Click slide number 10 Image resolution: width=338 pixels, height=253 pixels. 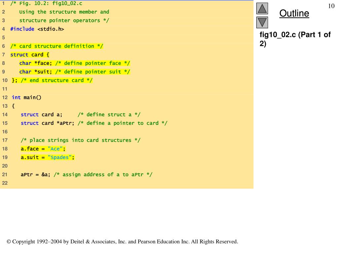pos(331,6)
